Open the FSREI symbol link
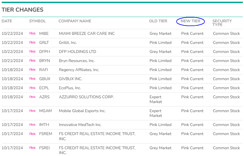The image size is (244, 156). click(44, 148)
